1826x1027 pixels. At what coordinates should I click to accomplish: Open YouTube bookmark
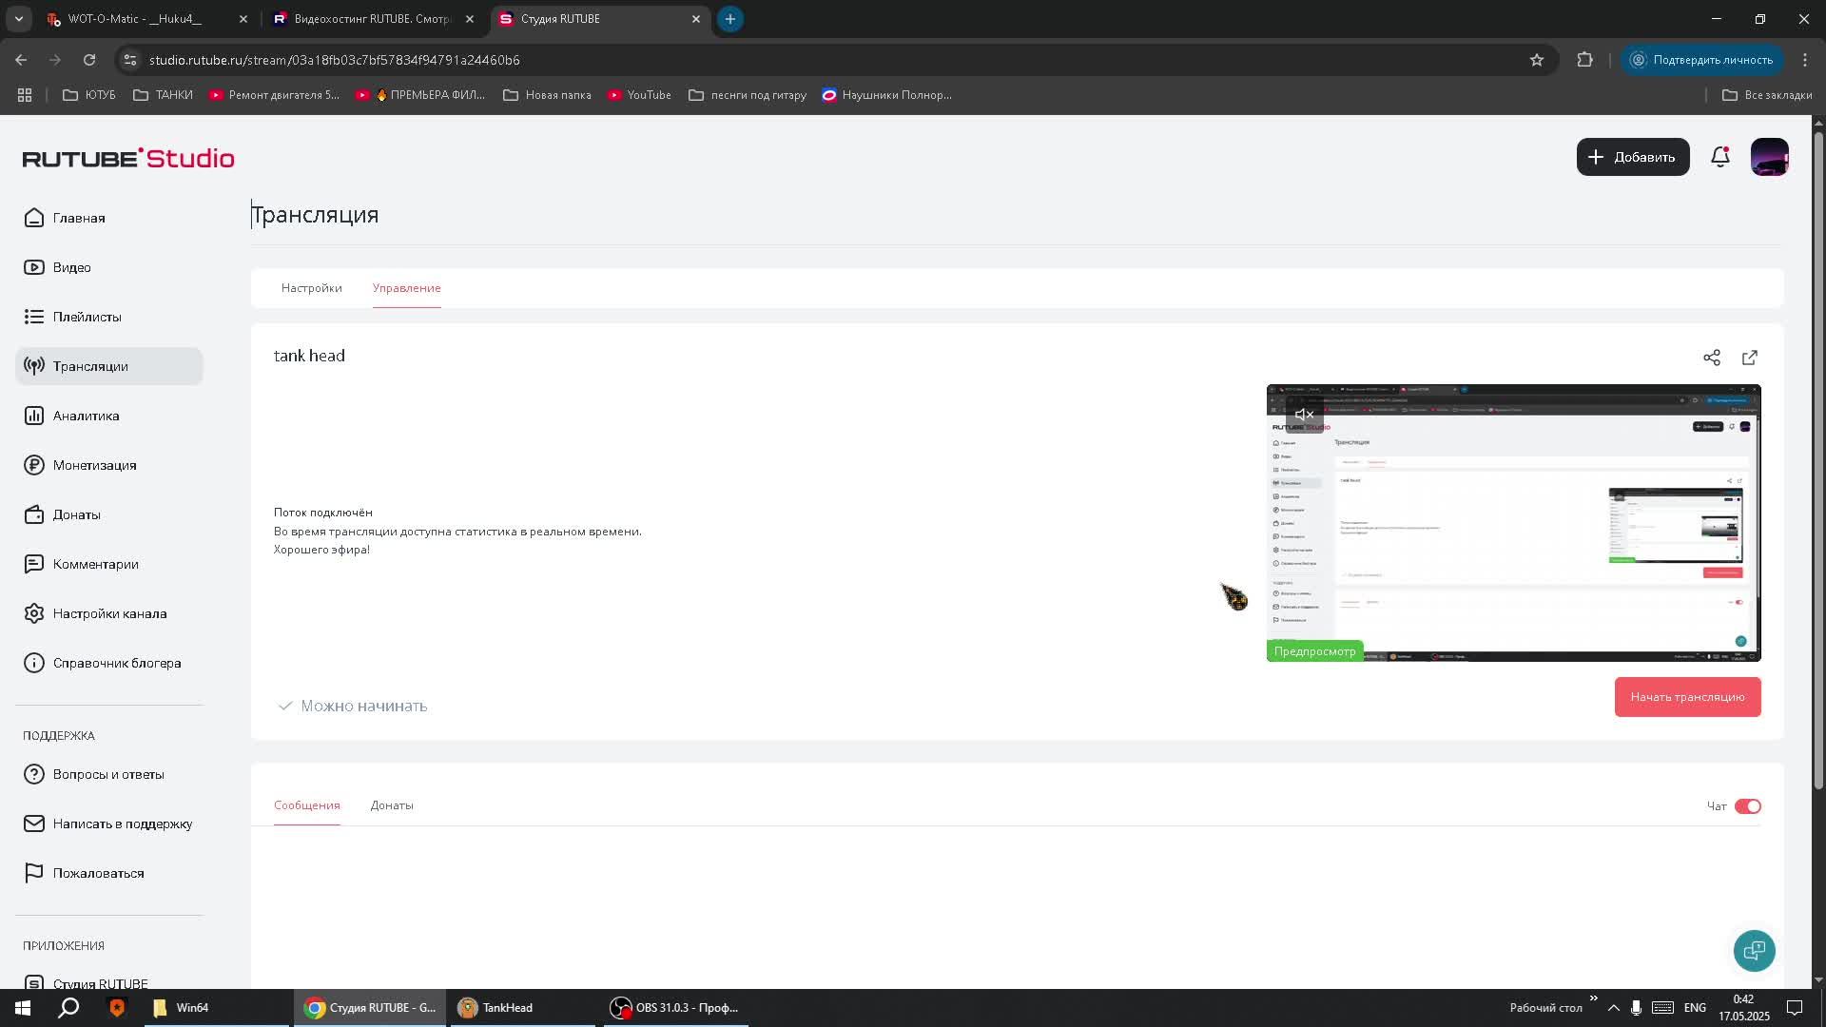pyautogui.click(x=639, y=95)
